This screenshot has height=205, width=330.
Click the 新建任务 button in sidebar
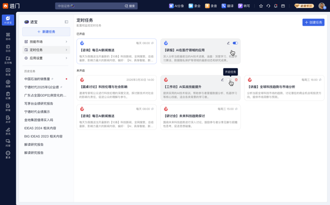(x=46, y=32)
